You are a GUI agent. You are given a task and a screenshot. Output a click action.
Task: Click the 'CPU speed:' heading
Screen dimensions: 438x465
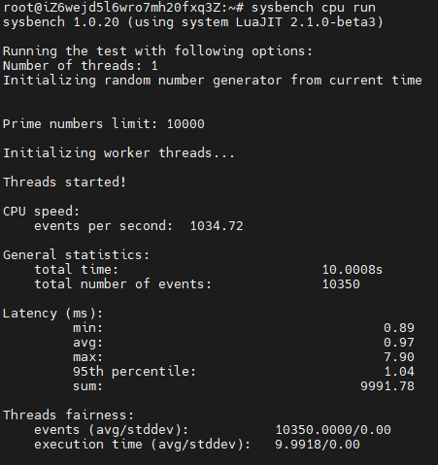click(x=41, y=212)
